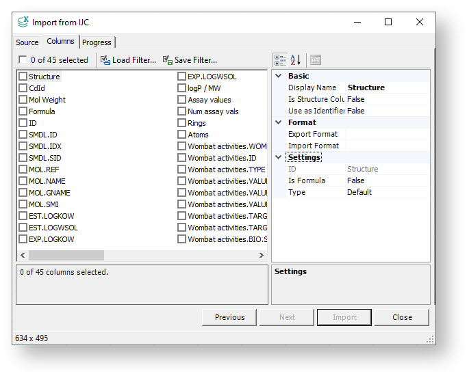The image size is (469, 378).
Task: Click the Import from IJC title icon
Action: pyautogui.click(x=23, y=22)
